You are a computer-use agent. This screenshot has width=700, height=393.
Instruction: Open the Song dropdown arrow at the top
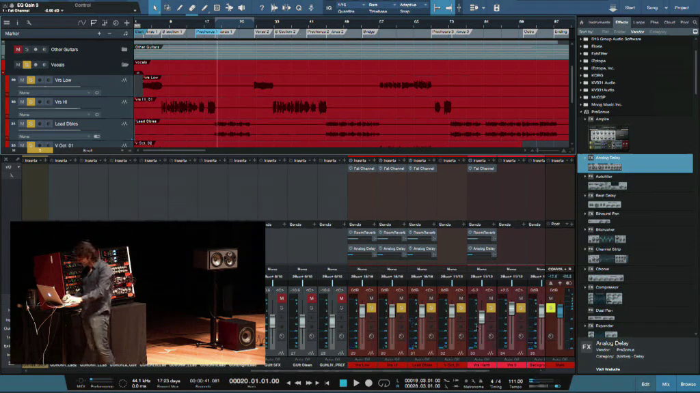666,7
